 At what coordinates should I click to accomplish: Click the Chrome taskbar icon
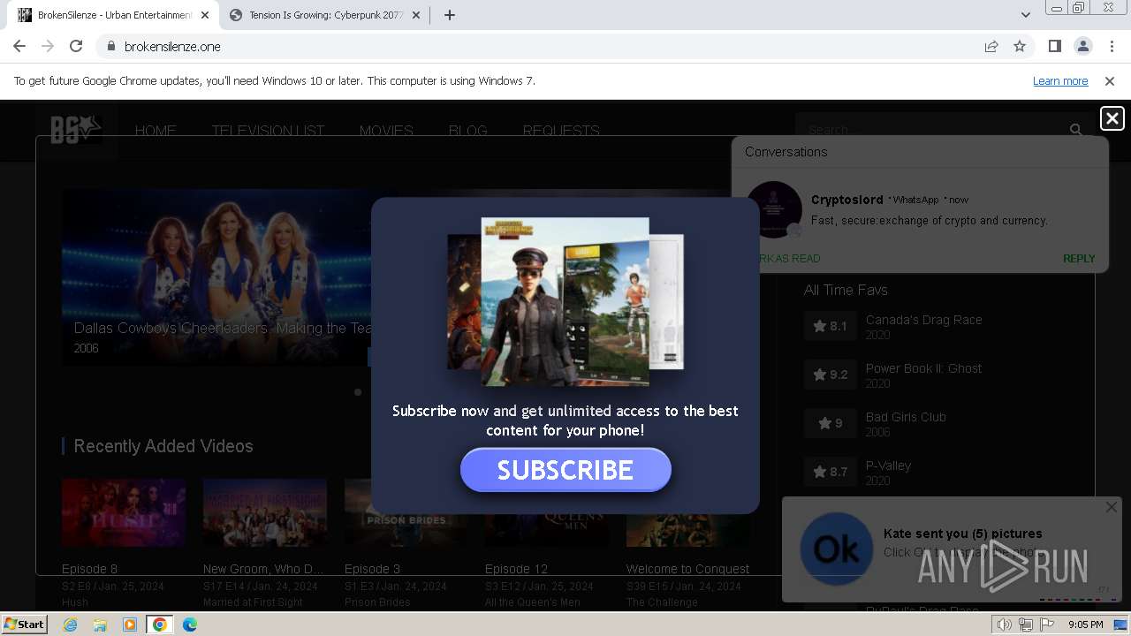point(160,625)
